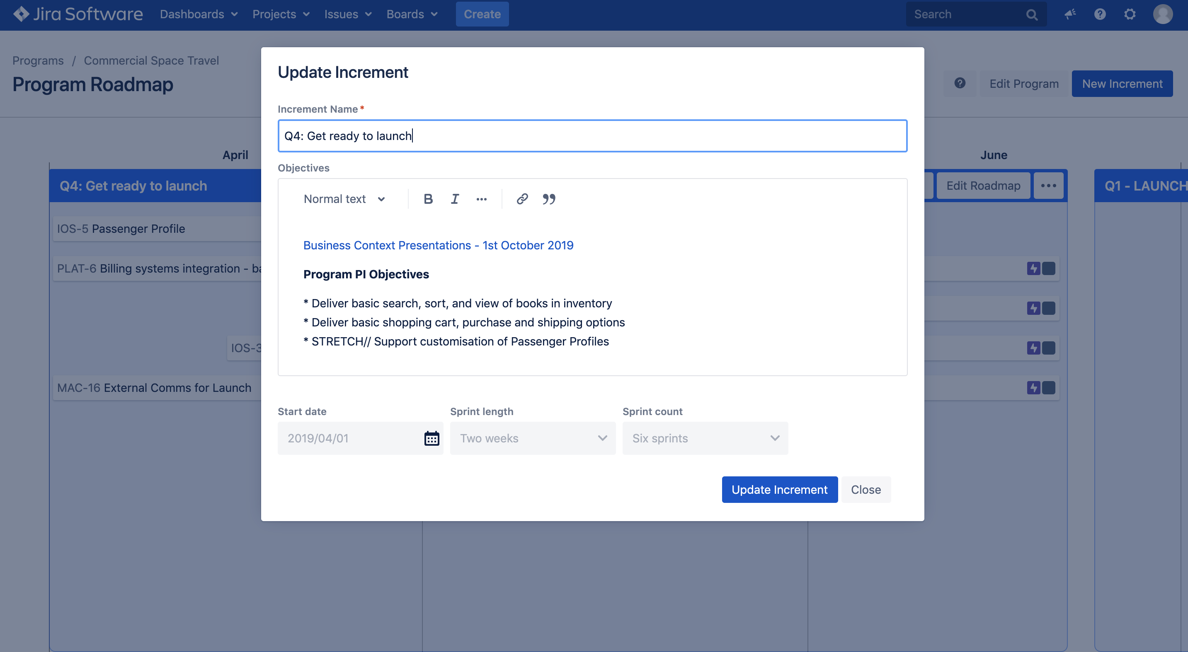Insert a link with link icon

click(x=522, y=199)
